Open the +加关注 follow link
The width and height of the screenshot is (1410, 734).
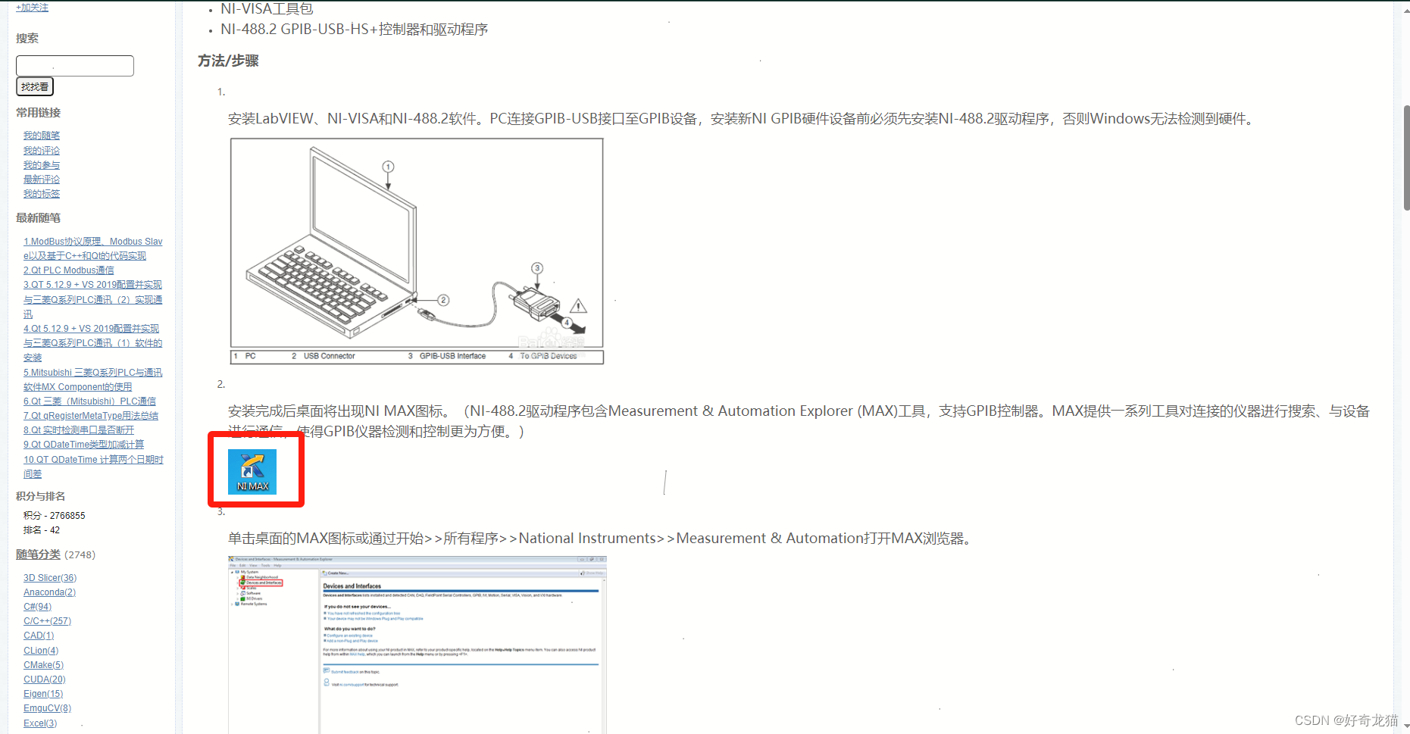(x=32, y=8)
